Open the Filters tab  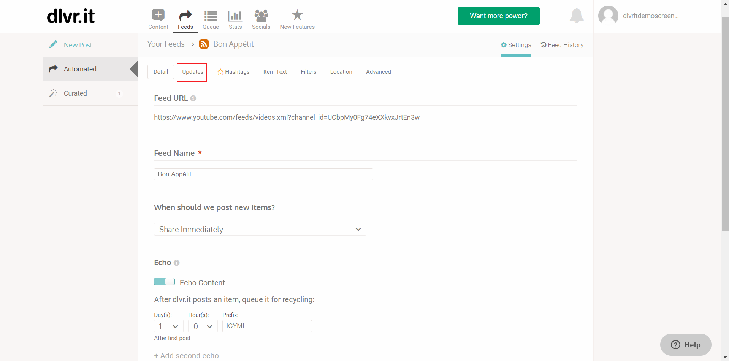pos(308,72)
